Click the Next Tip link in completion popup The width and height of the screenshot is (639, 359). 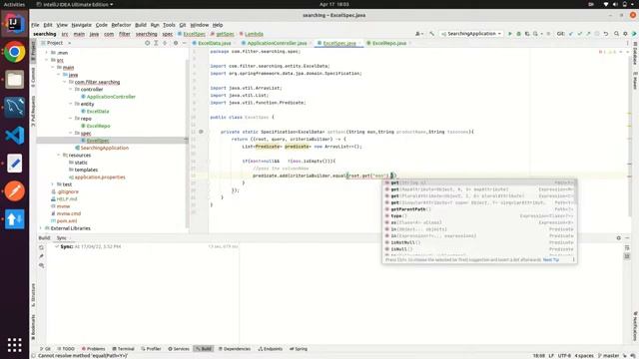click(551, 259)
